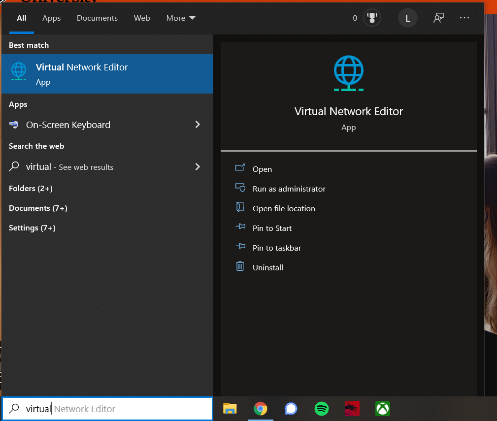Image resolution: width=497 pixels, height=421 pixels.
Task: Expand the Folders (2+) group
Action: pos(31,189)
